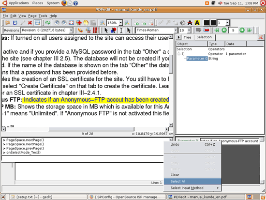The height and width of the screenshot is (200, 266).
Task: Click the font edit Tt icon
Action: (x=88, y=31)
